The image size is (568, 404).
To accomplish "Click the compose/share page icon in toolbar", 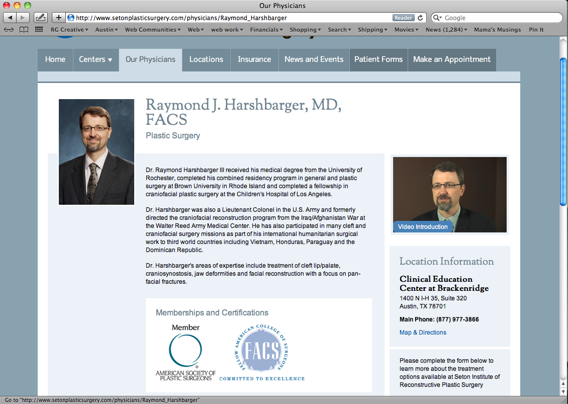I will tap(41, 18).
